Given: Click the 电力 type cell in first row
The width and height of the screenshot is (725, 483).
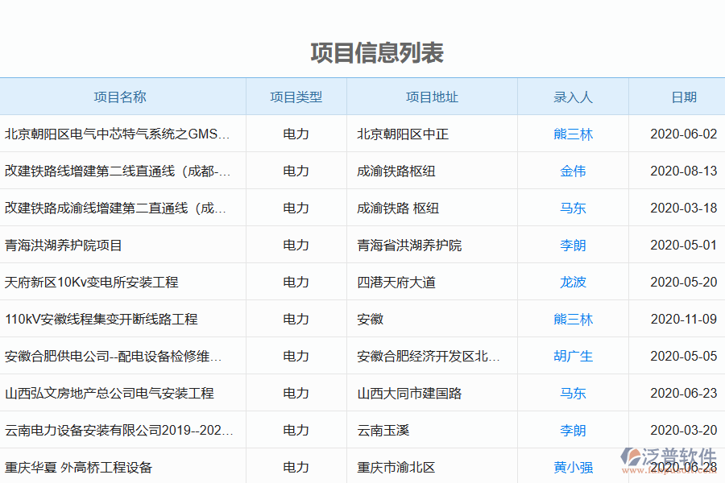Looking at the screenshot, I should pyautogui.click(x=296, y=134).
